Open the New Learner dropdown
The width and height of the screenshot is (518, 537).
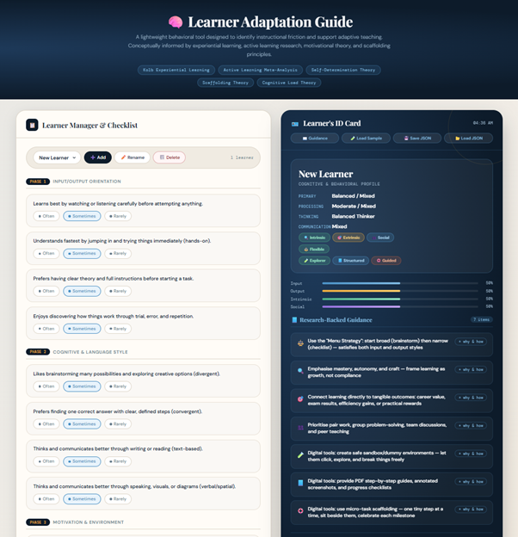(57, 157)
